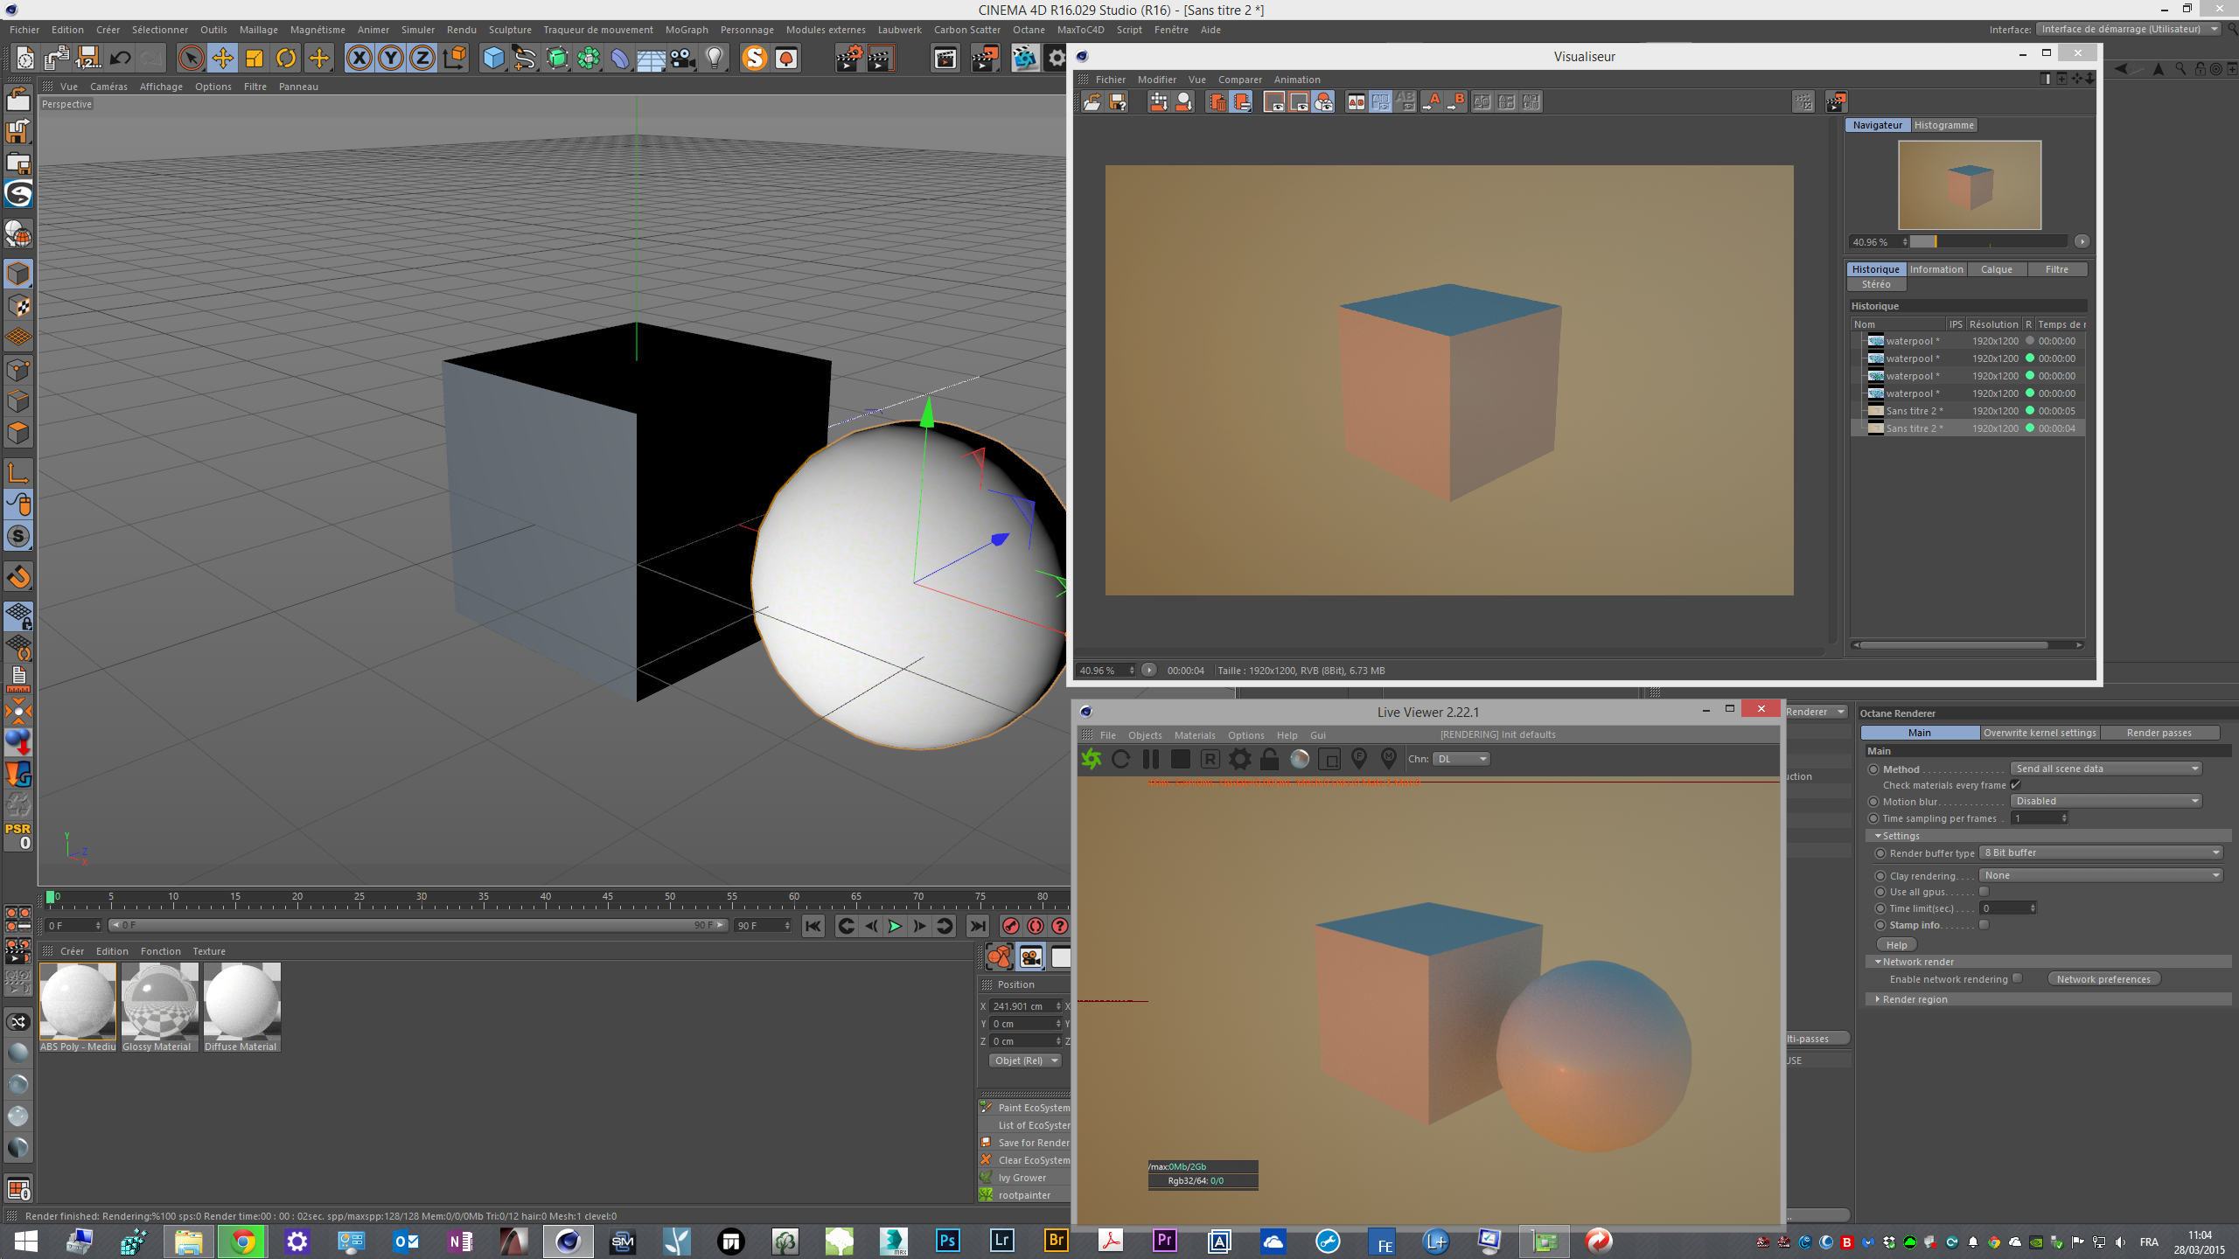Image resolution: width=2239 pixels, height=1259 pixels.
Task: Click the Help button in Octane settings
Action: coord(1896,945)
